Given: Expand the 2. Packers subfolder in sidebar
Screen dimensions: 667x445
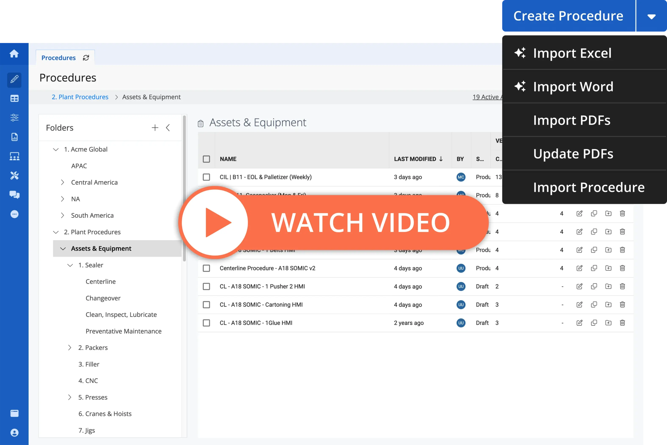Looking at the screenshot, I should [70, 348].
